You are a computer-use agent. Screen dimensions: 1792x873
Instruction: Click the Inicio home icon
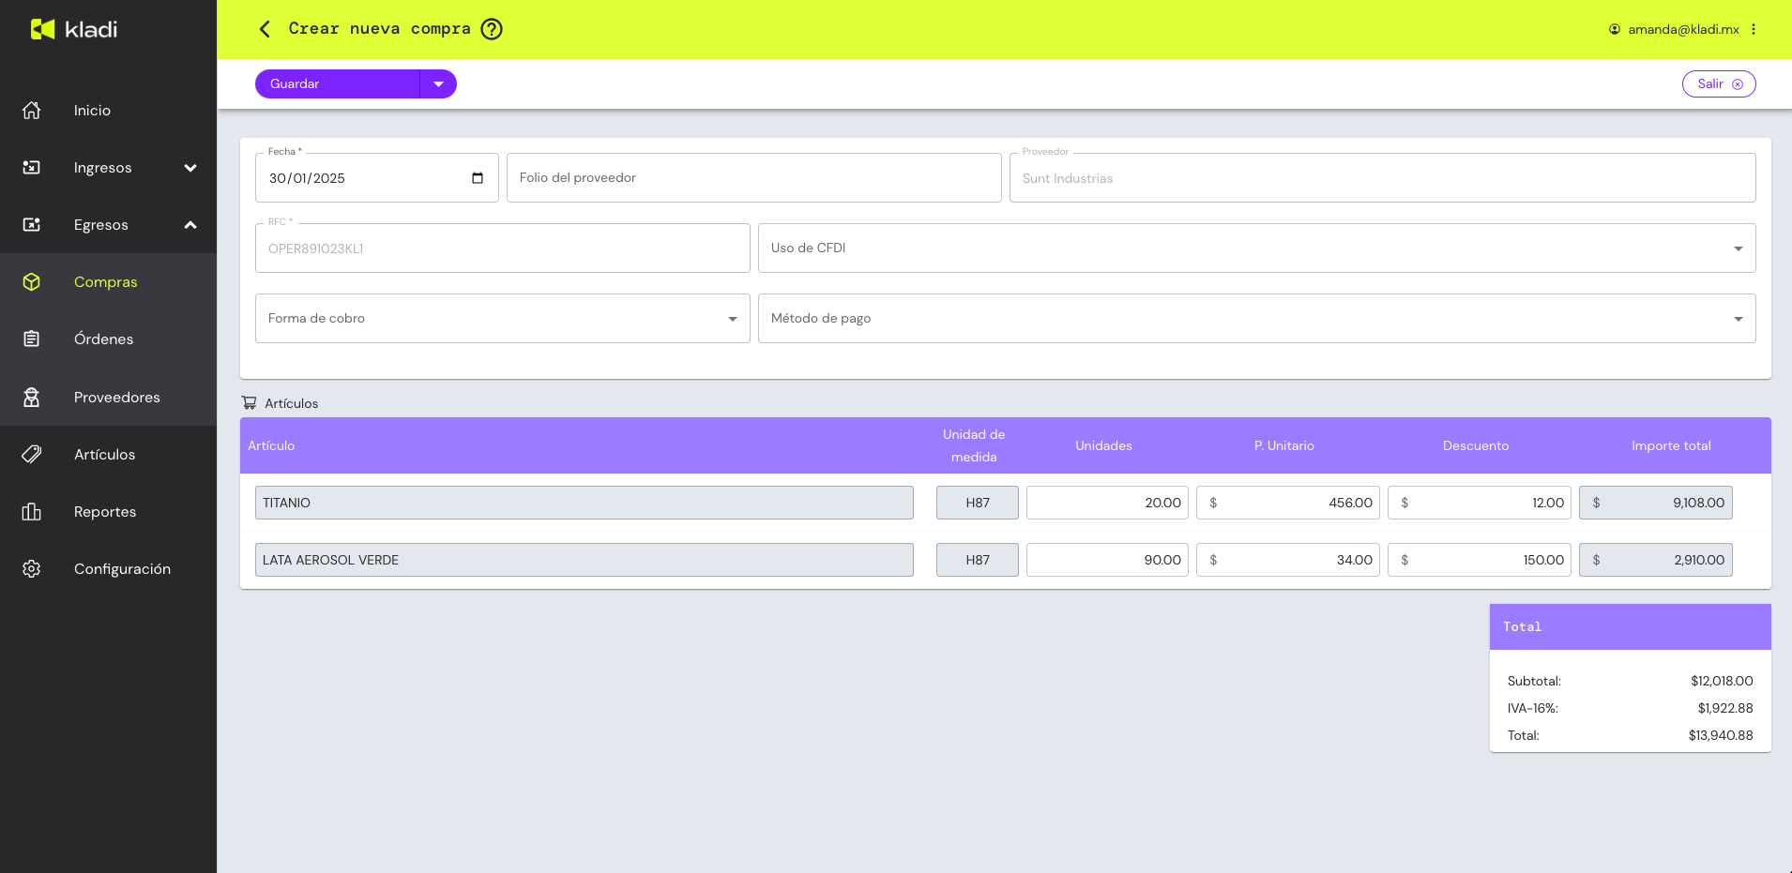[32, 111]
